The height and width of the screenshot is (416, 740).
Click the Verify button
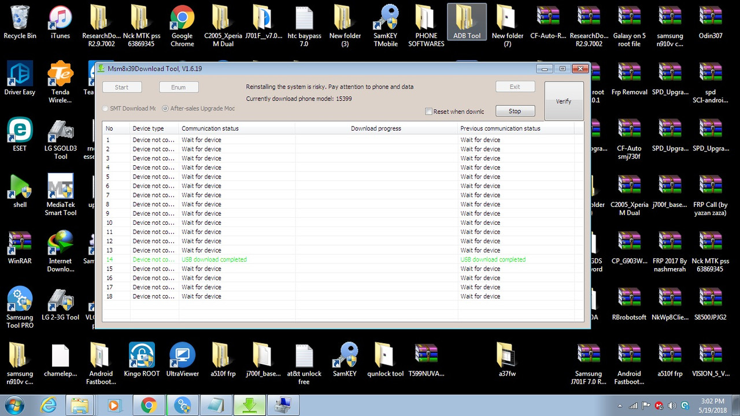pyautogui.click(x=564, y=101)
